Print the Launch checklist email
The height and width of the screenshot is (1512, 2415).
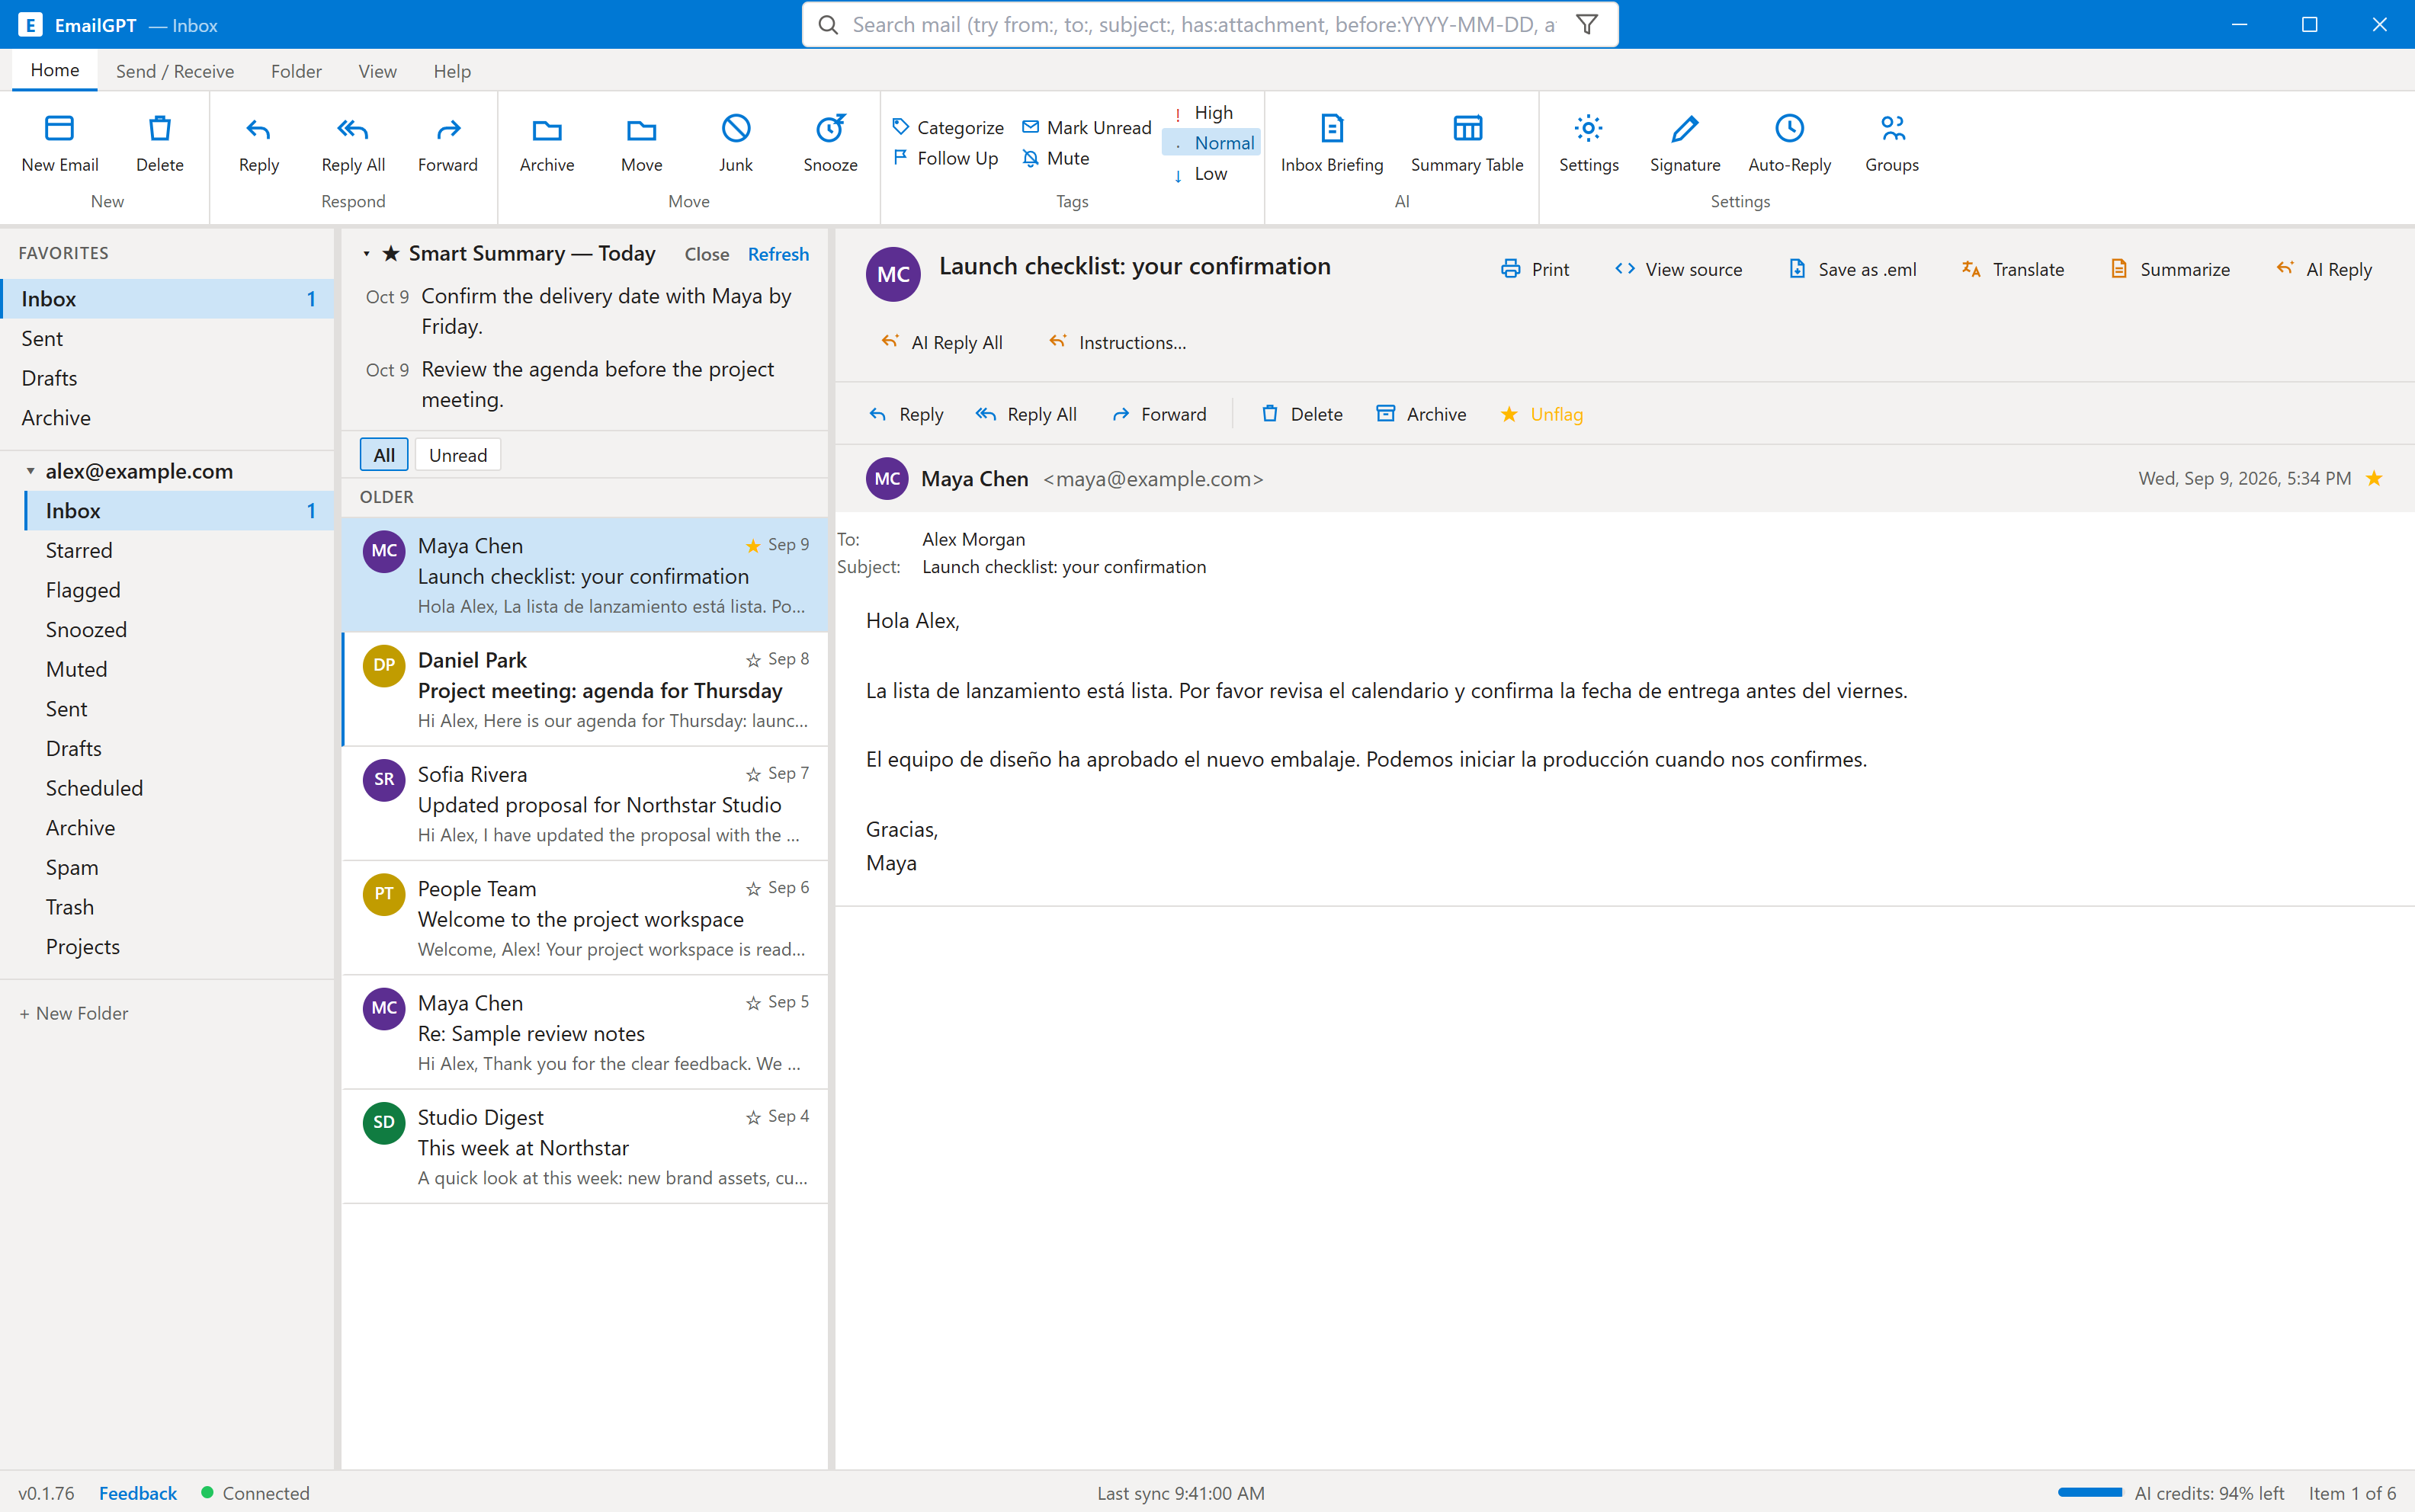1535,269
